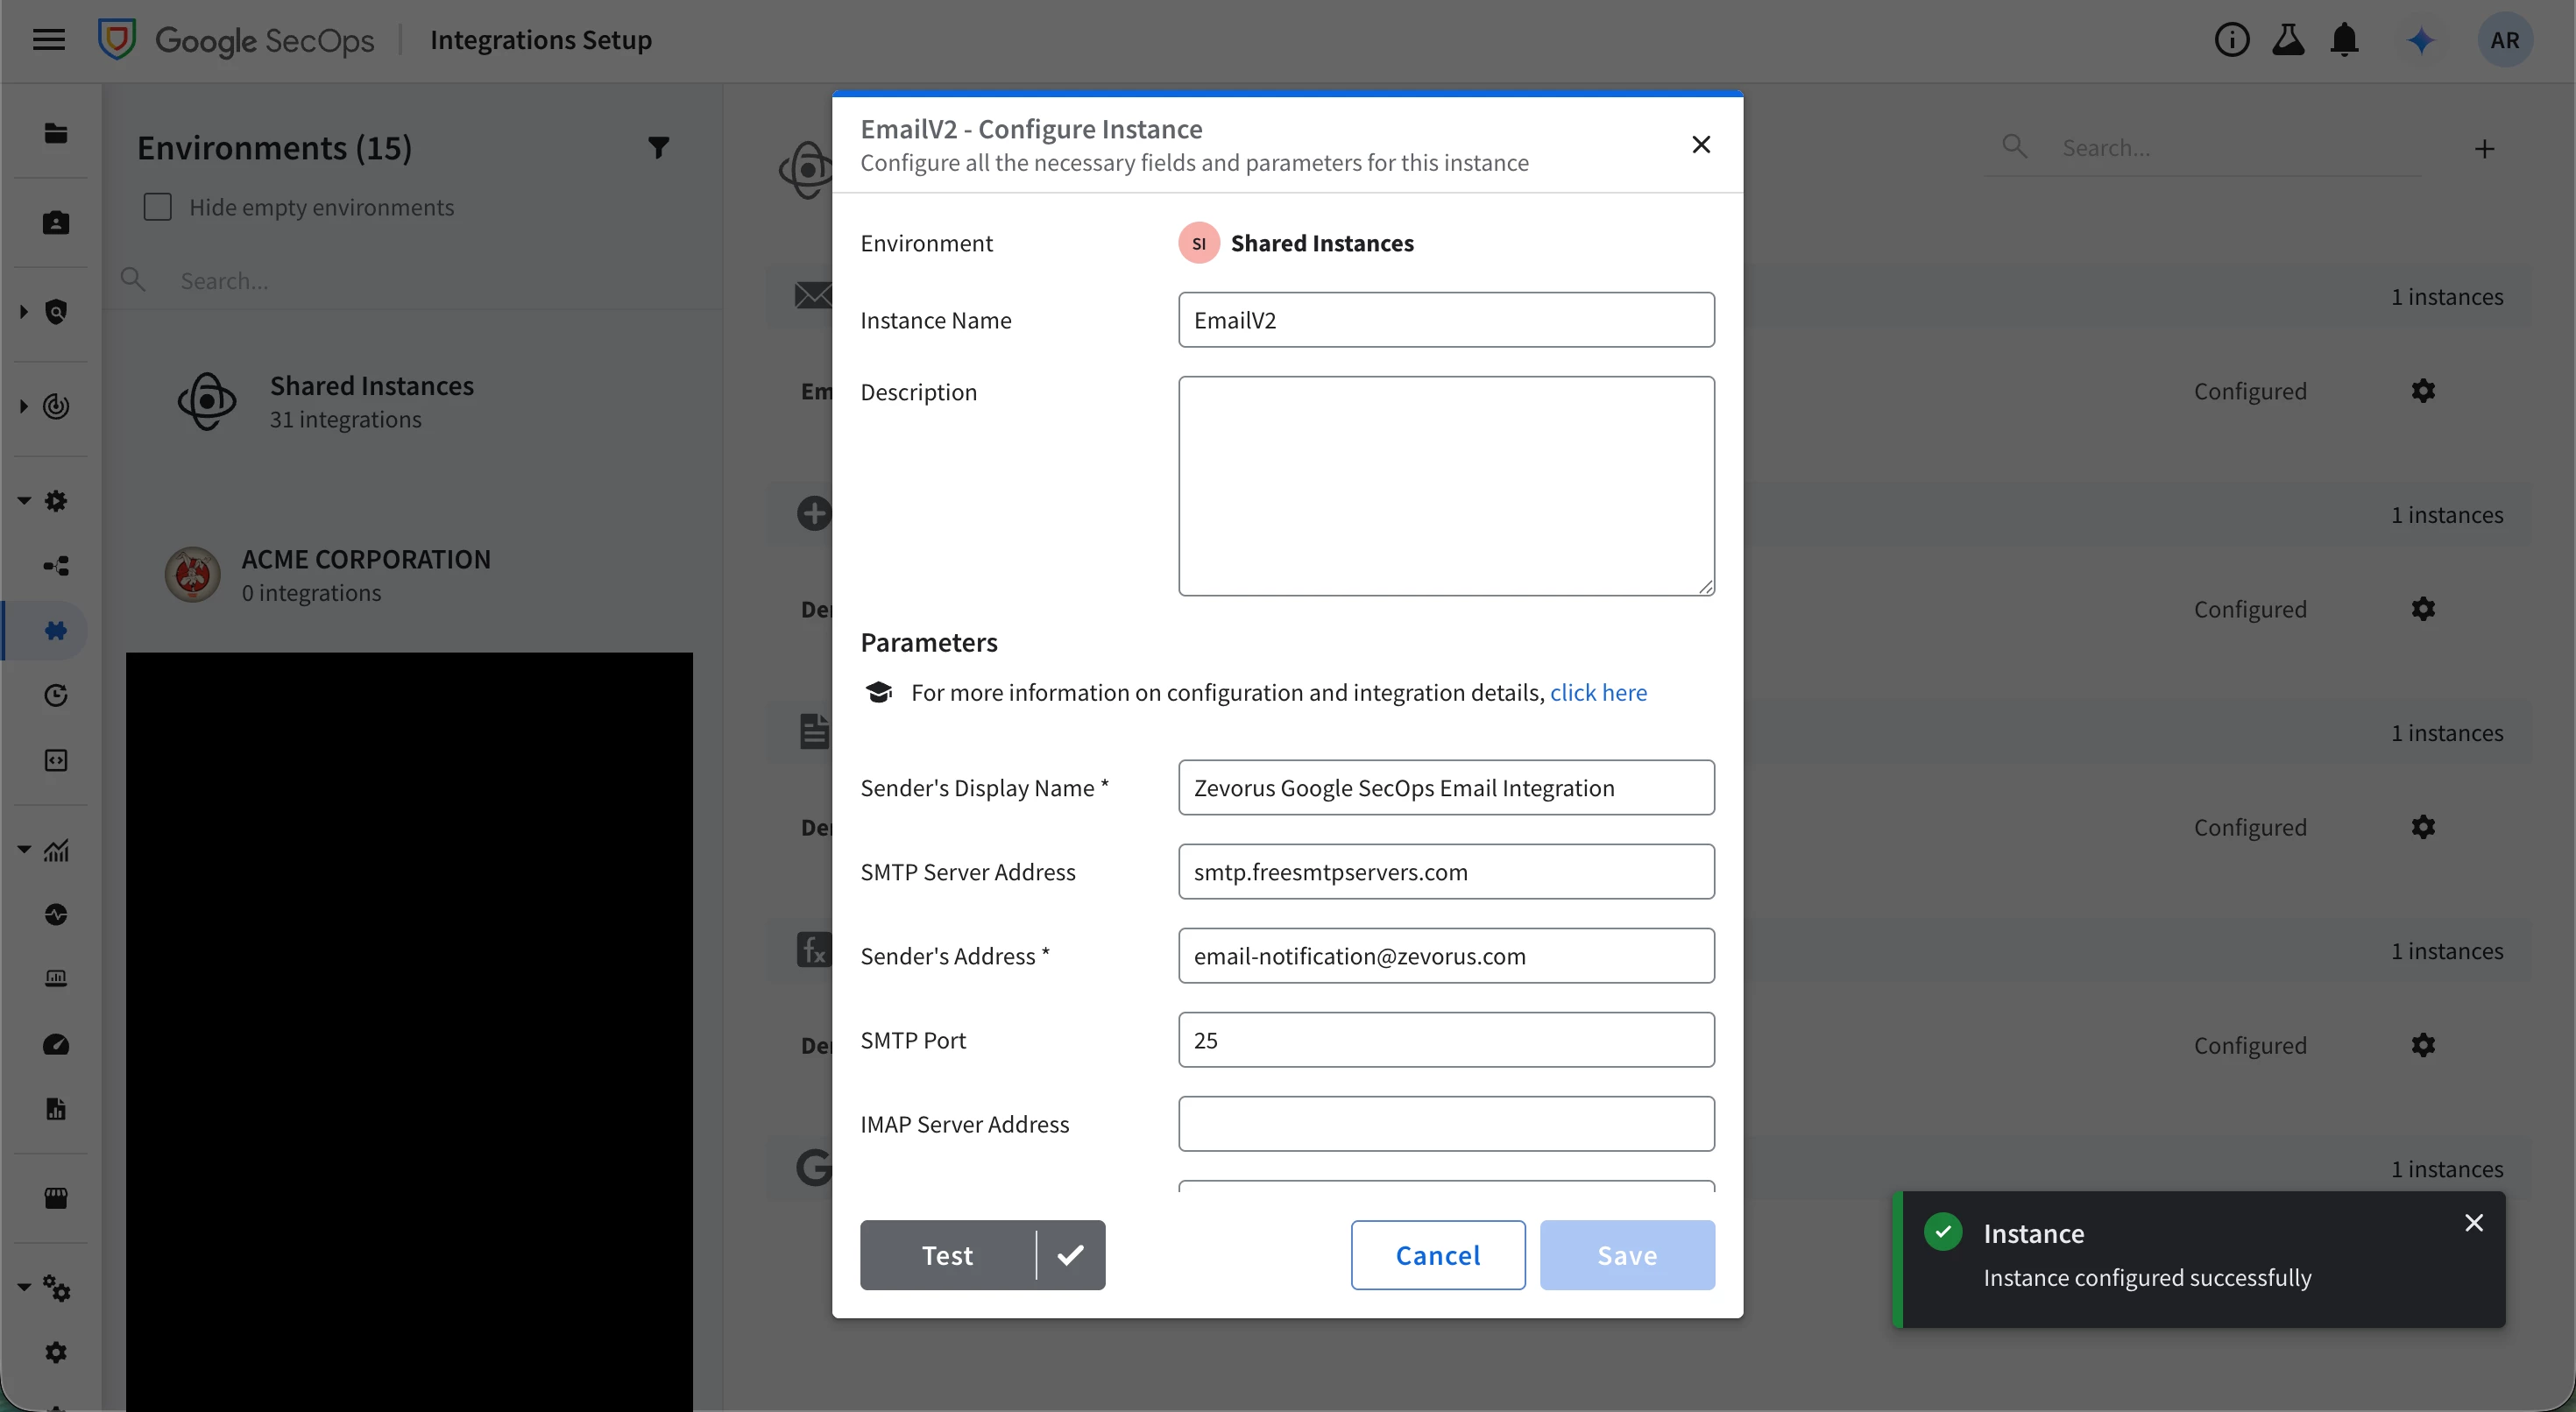Open the ID badge icon in sidebar
The image size is (2576, 1412).
pos(56,222)
